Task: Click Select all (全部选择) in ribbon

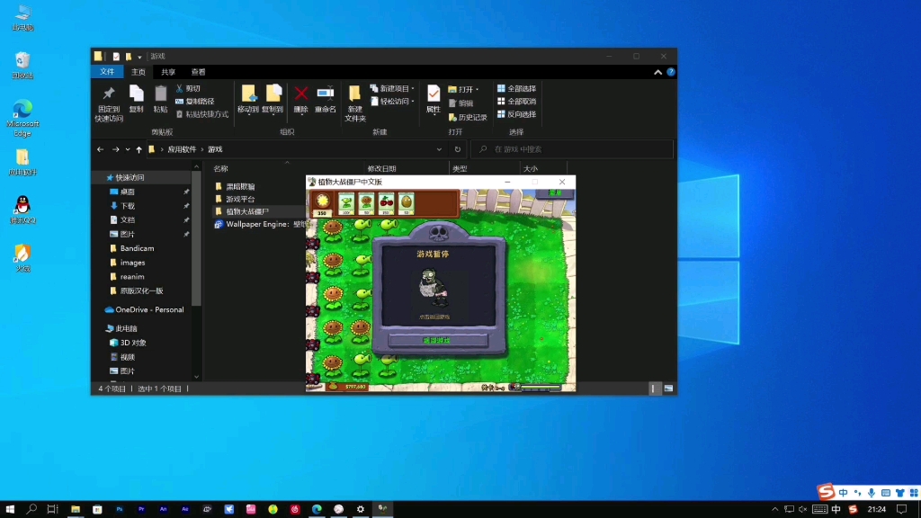Action: [x=517, y=88]
